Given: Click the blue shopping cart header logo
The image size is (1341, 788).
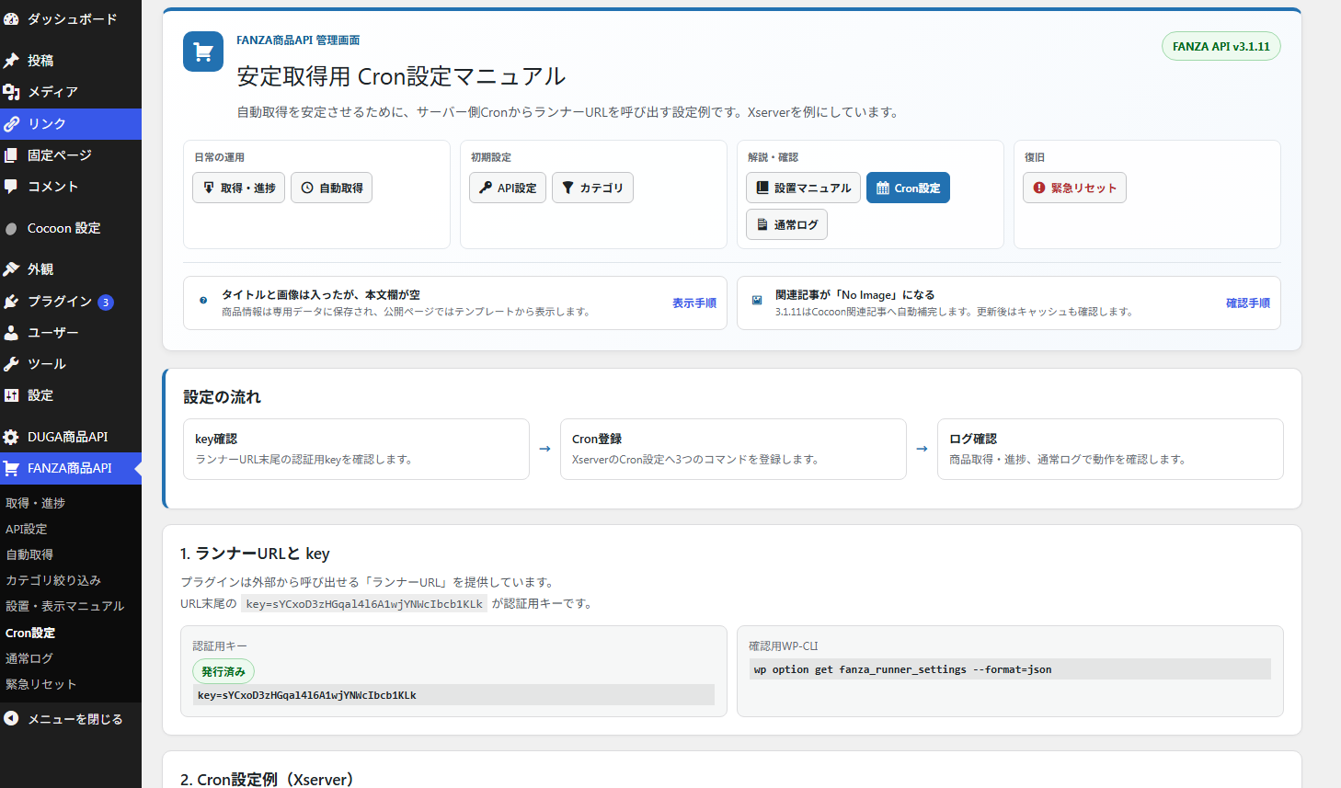Looking at the screenshot, I should pyautogui.click(x=203, y=51).
